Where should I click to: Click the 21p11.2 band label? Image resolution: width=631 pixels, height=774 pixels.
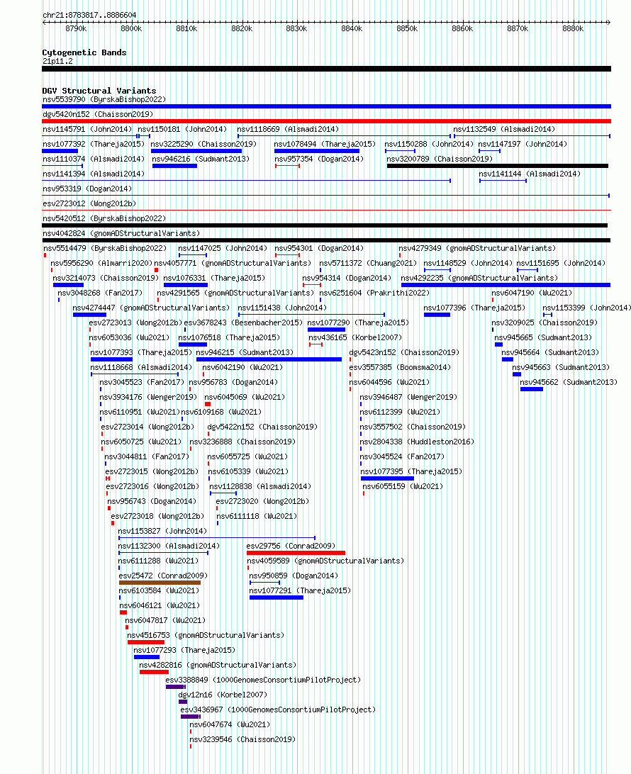(57, 61)
